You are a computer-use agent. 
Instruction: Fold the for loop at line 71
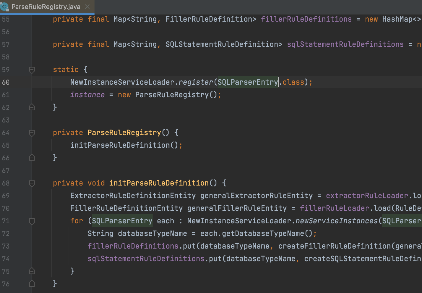(x=32, y=221)
